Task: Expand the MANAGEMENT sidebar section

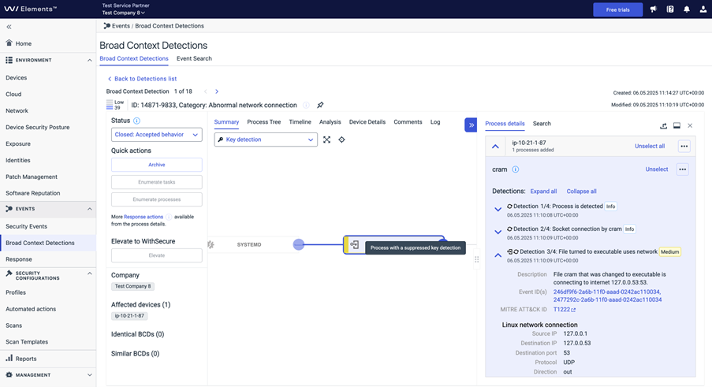Action: tap(89, 375)
